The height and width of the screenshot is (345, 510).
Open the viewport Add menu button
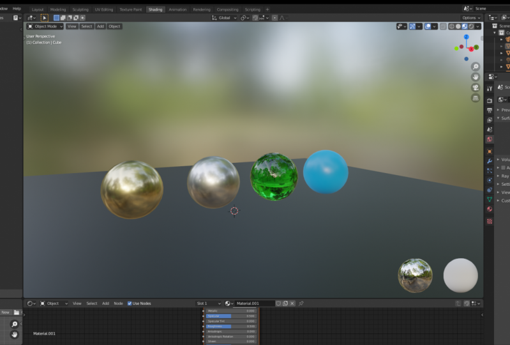pos(100,26)
